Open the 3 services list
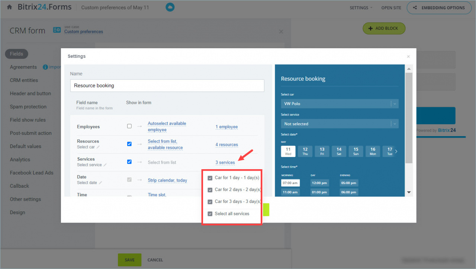 click(x=225, y=163)
